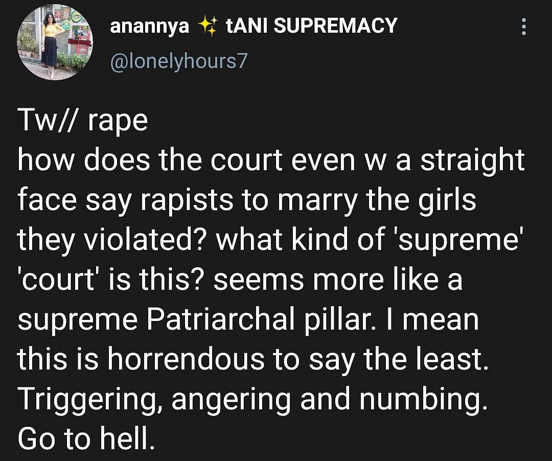This screenshot has width=552, height=461.
Task: Open the three-dot more options menu
Action: click(523, 27)
